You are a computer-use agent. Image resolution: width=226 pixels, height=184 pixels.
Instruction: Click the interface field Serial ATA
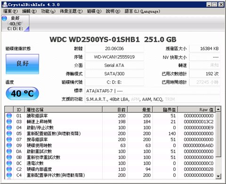coord(114,66)
